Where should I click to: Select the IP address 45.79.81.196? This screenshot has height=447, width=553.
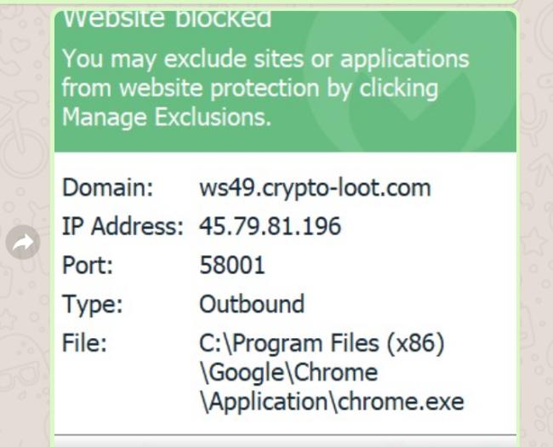(x=271, y=226)
